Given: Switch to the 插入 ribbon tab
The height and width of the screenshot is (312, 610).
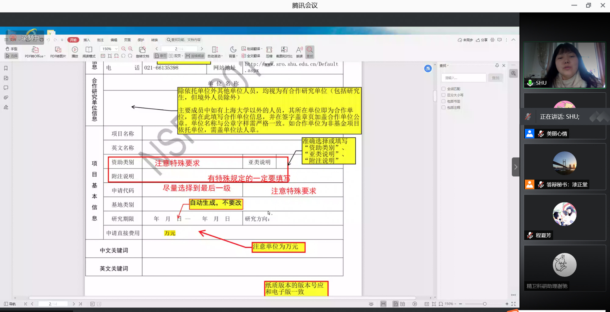Looking at the screenshot, I should [x=87, y=40].
